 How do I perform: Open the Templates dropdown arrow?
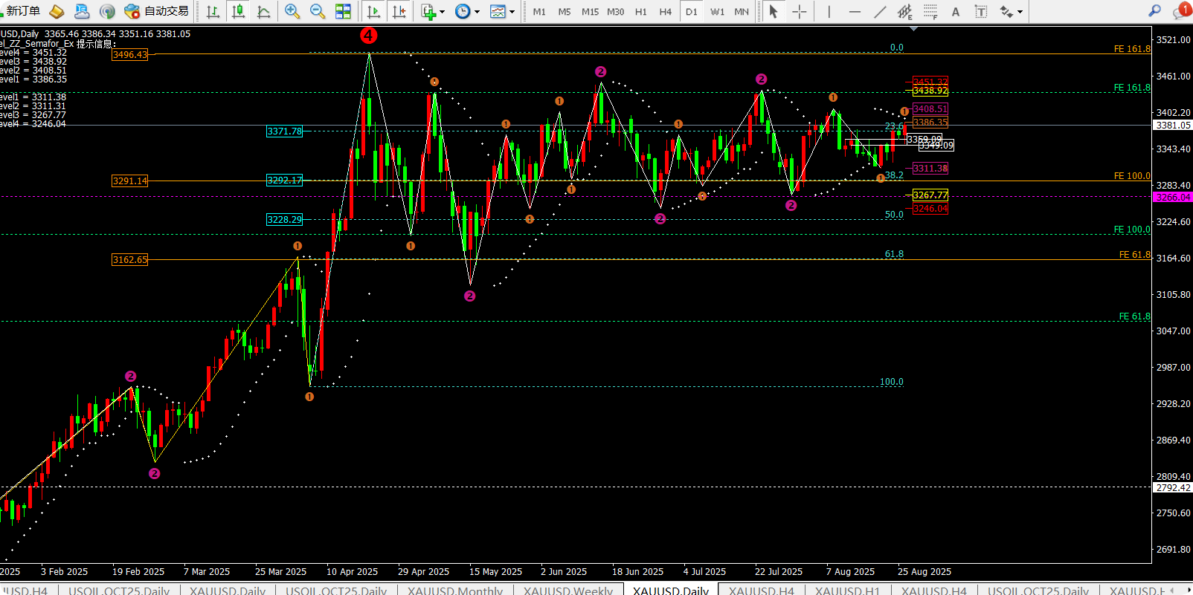point(512,12)
